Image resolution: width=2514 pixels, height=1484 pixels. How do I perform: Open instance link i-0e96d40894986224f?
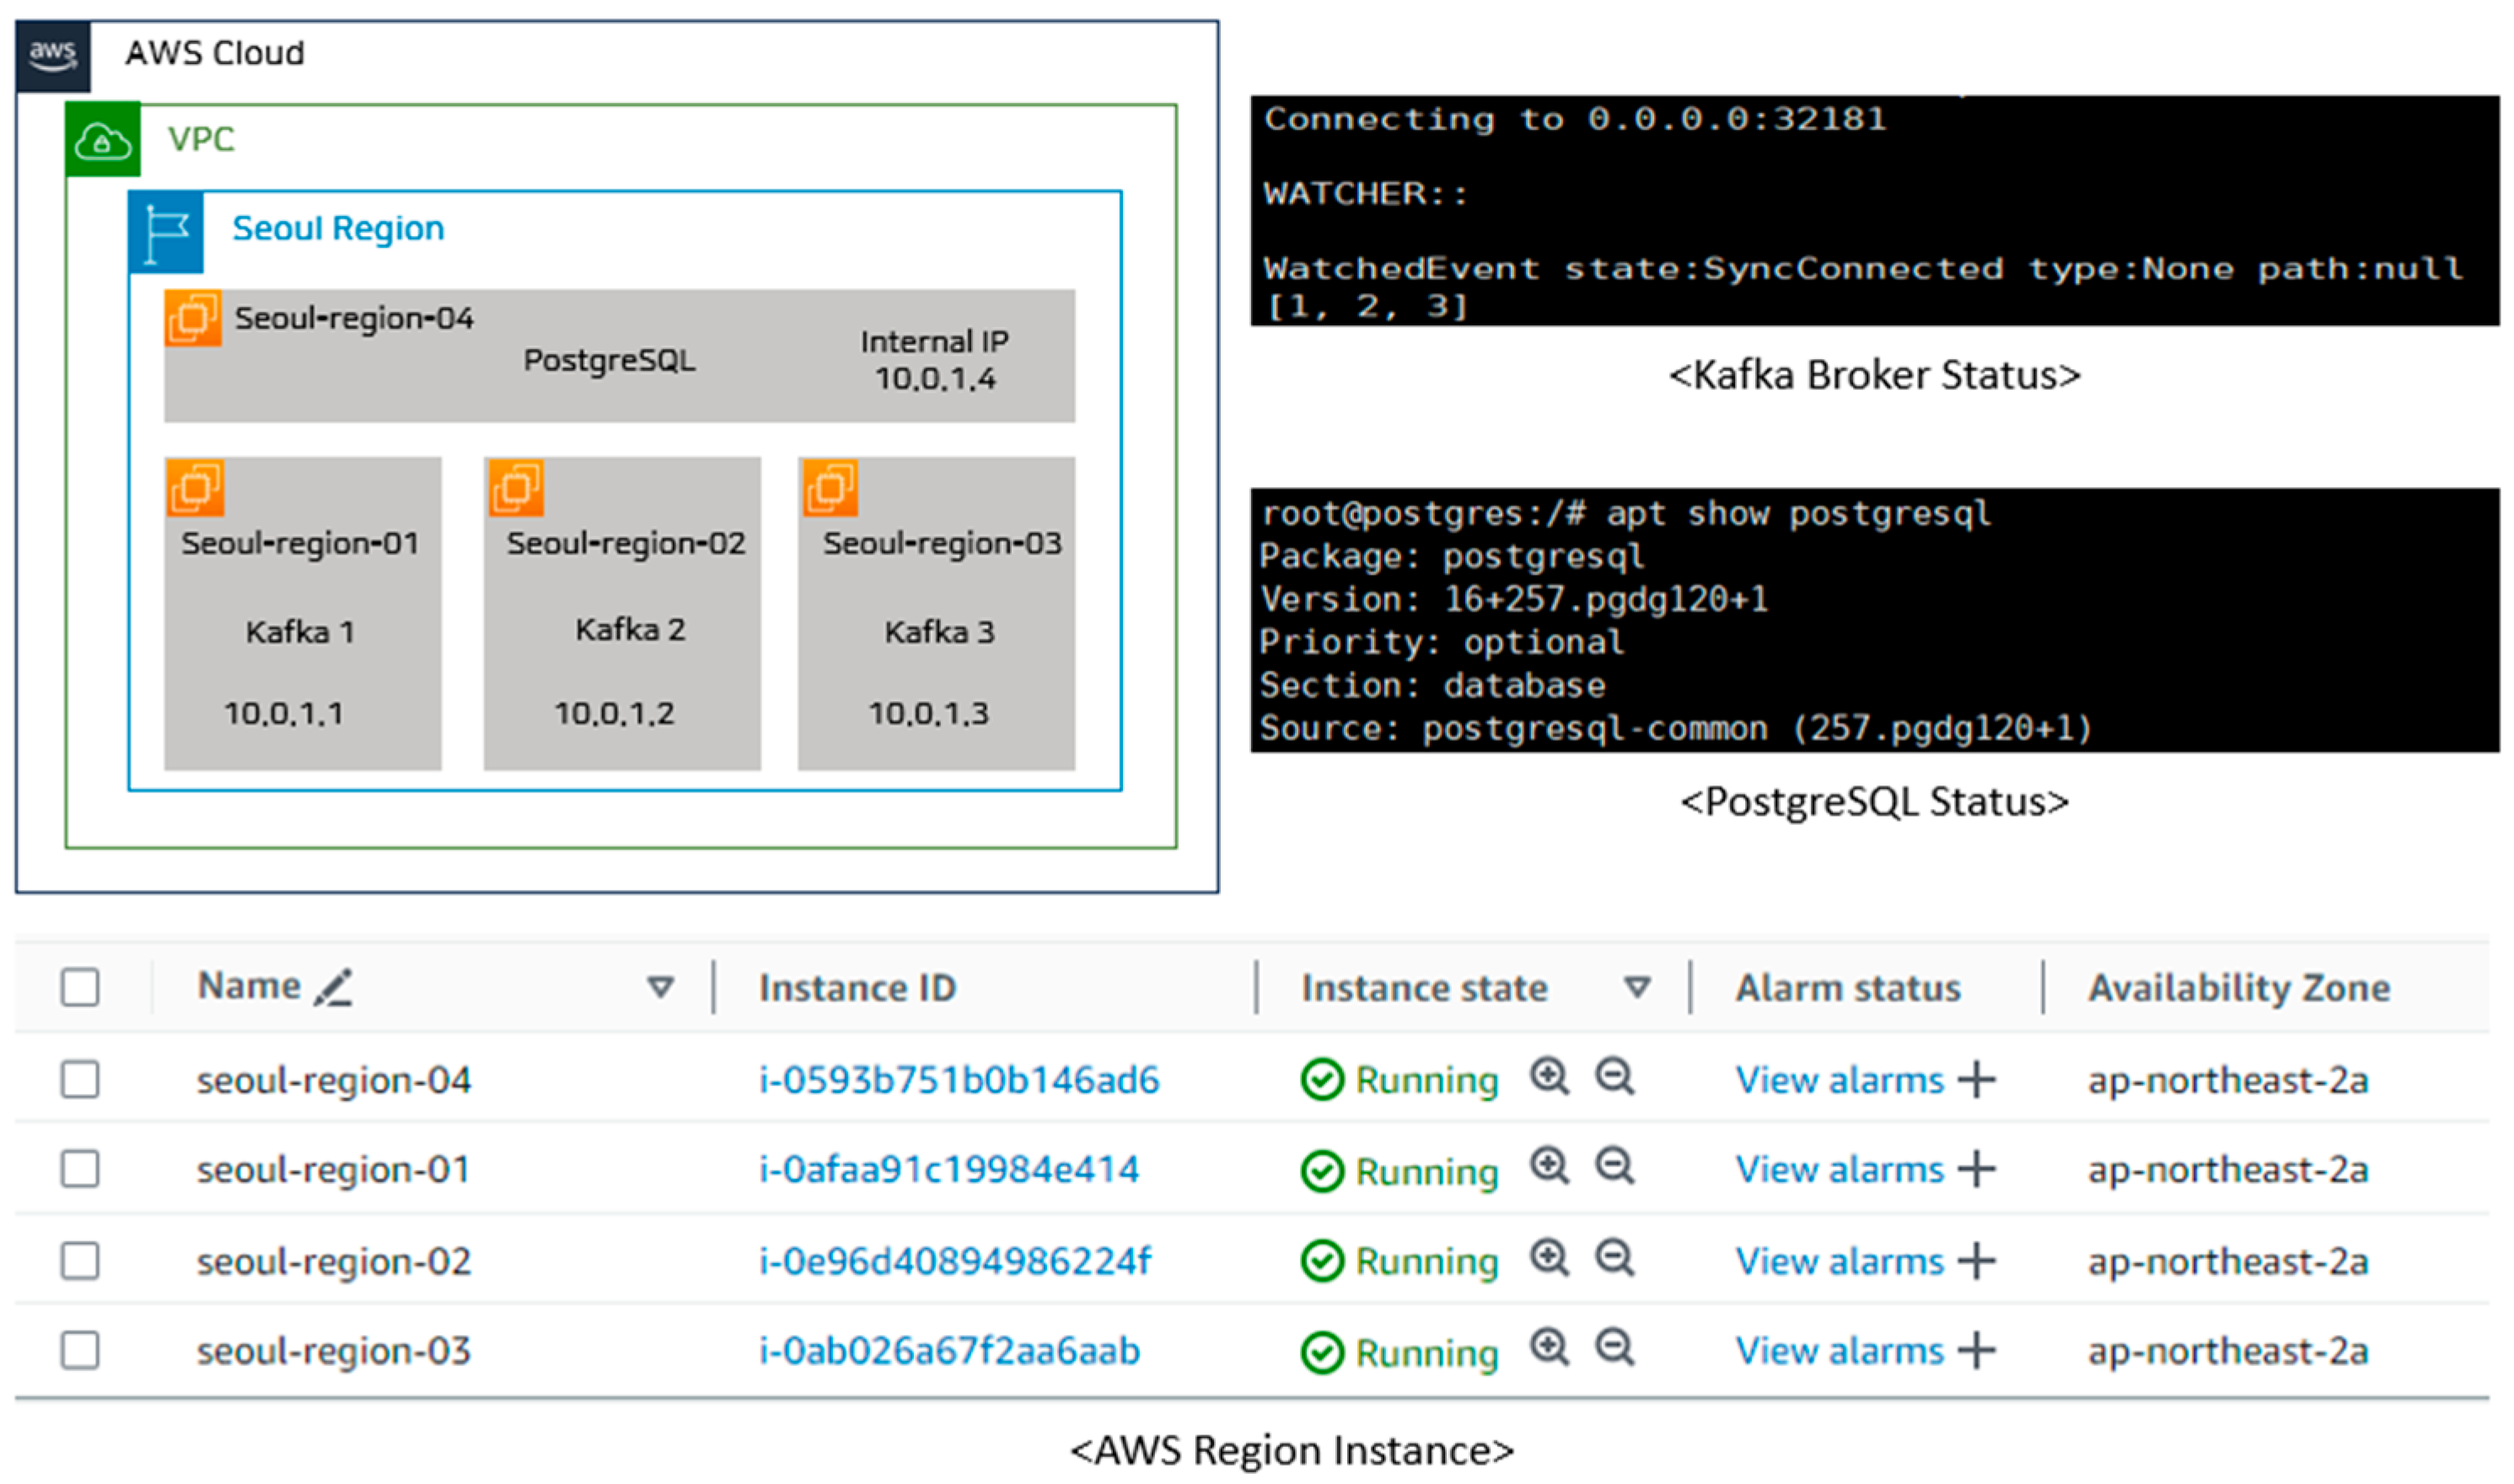click(x=954, y=1261)
